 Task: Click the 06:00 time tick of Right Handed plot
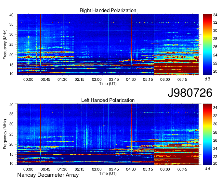[165, 79]
